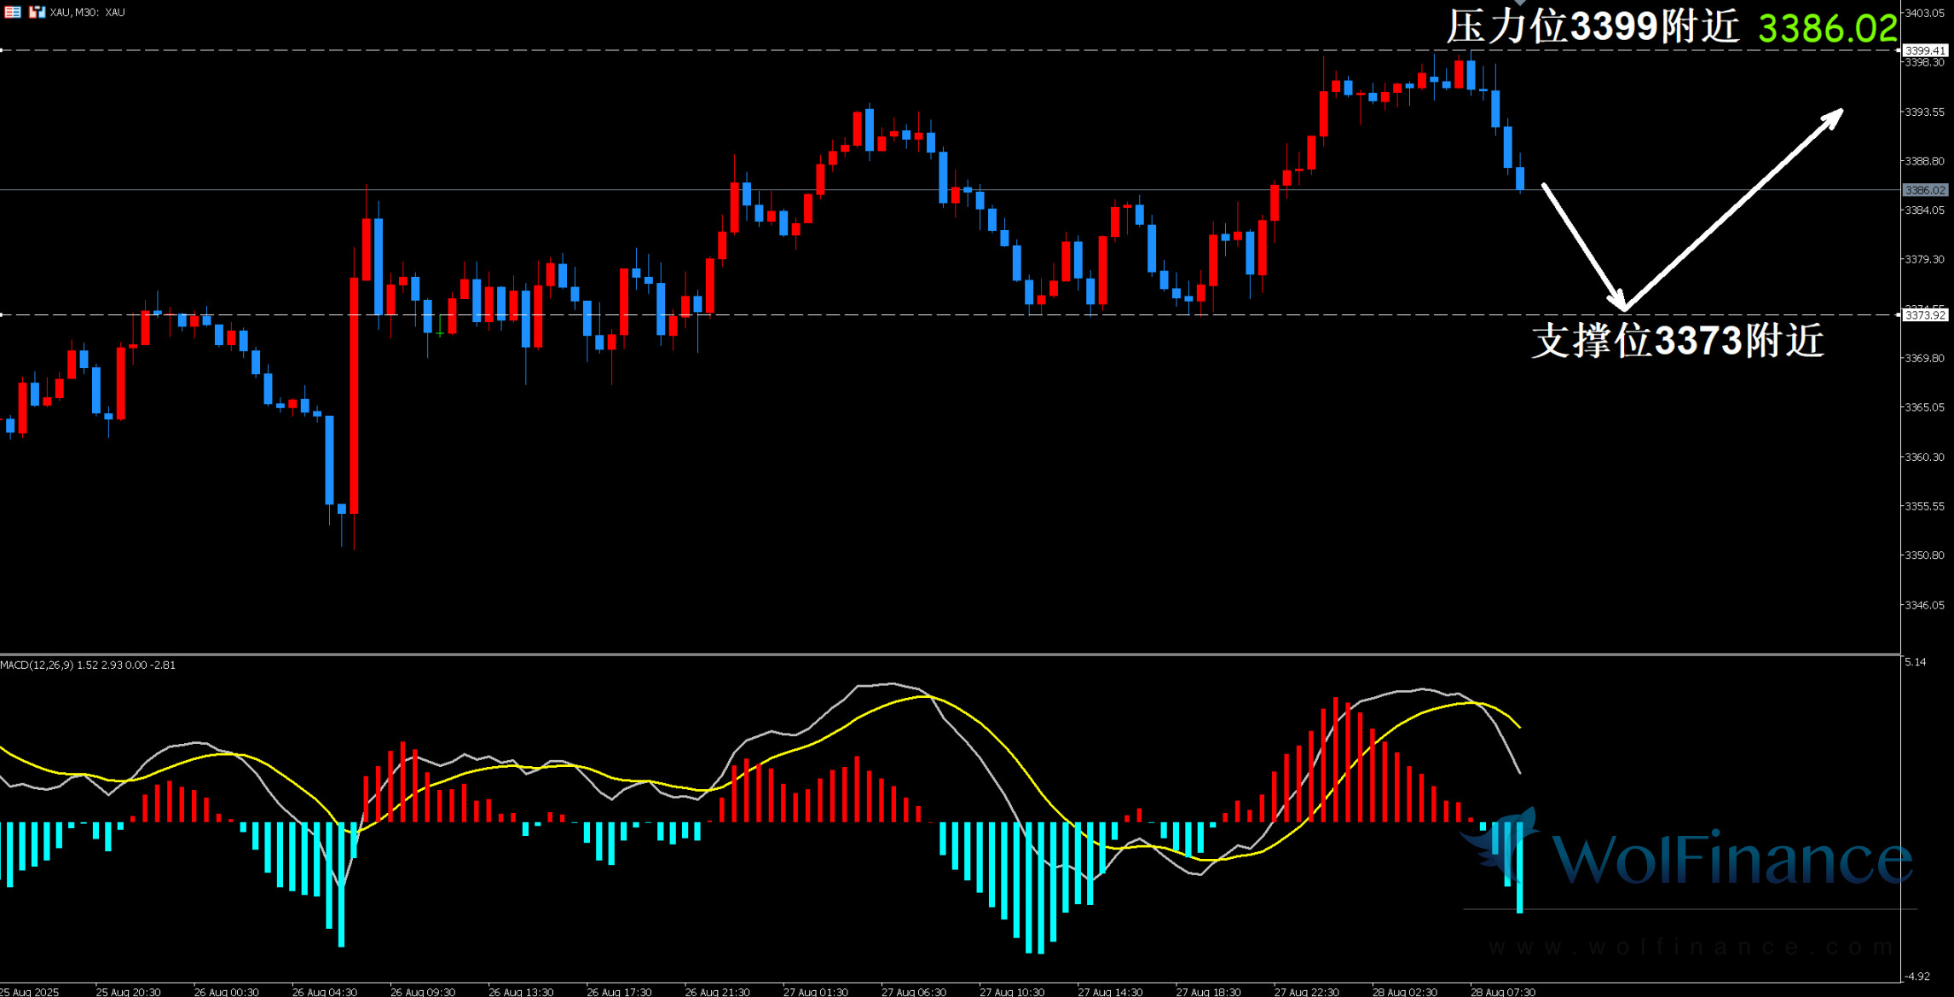Click the 26 Aug 04:30 time axis label

click(x=325, y=992)
